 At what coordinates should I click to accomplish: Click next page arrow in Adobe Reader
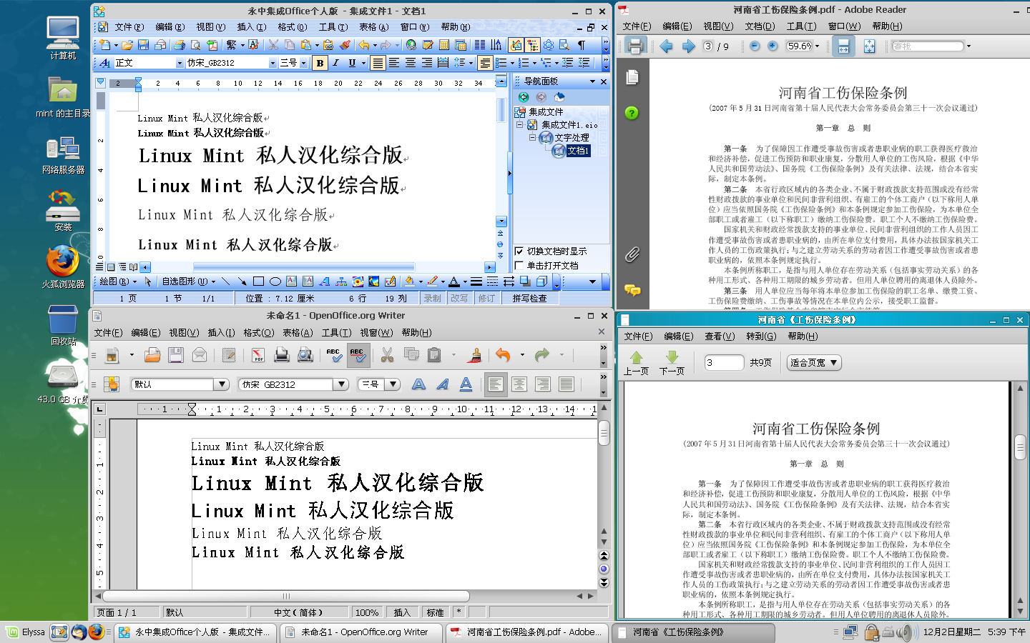(688, 46)
